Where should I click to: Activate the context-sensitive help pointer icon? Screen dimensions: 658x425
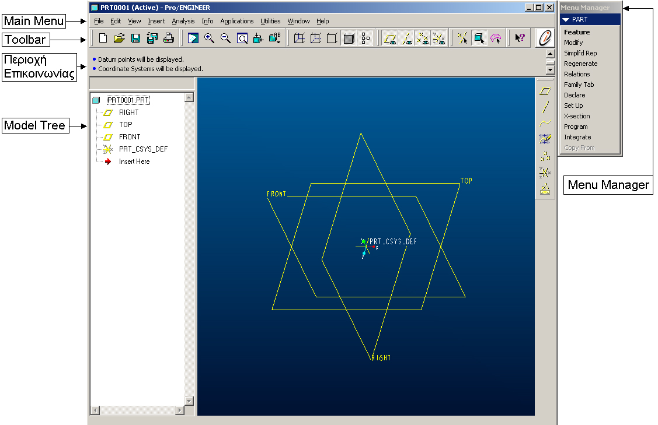pos(520,38)
